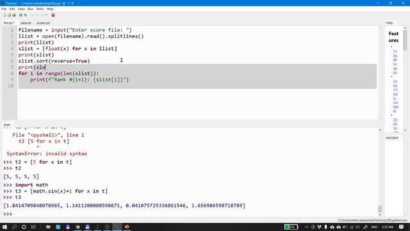Click the Shell scrollbar up arrow
Screen dimensions: 410x231
point(380,130)
